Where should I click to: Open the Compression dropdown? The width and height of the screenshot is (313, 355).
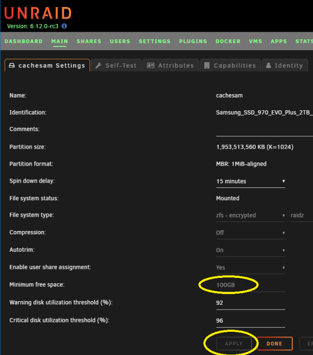[x=250, y=233]
